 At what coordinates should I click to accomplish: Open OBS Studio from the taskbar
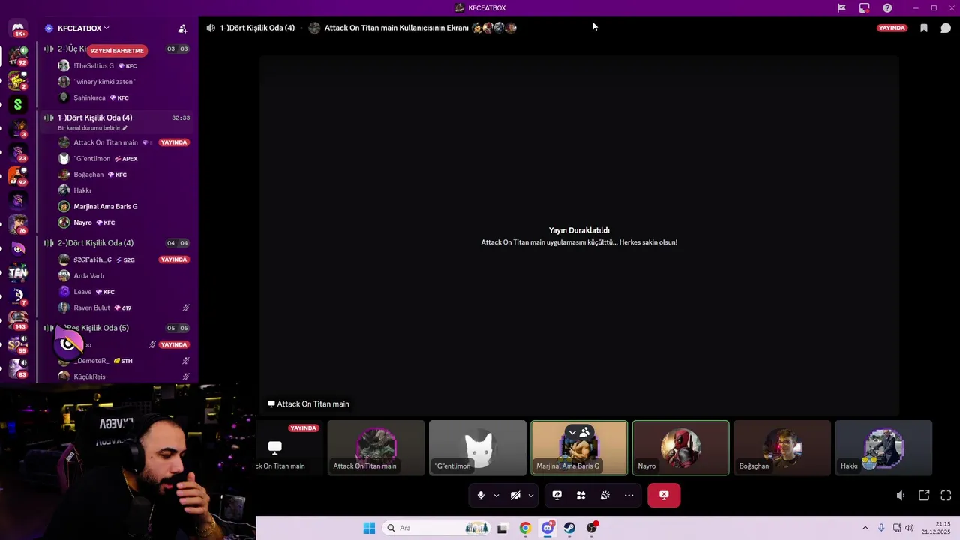(x=592, y=528)
